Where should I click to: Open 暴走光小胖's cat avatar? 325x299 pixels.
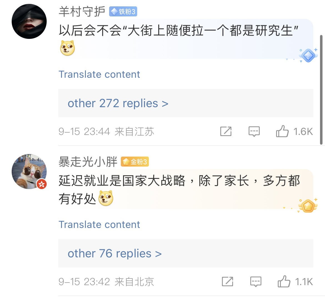point(29,172)
